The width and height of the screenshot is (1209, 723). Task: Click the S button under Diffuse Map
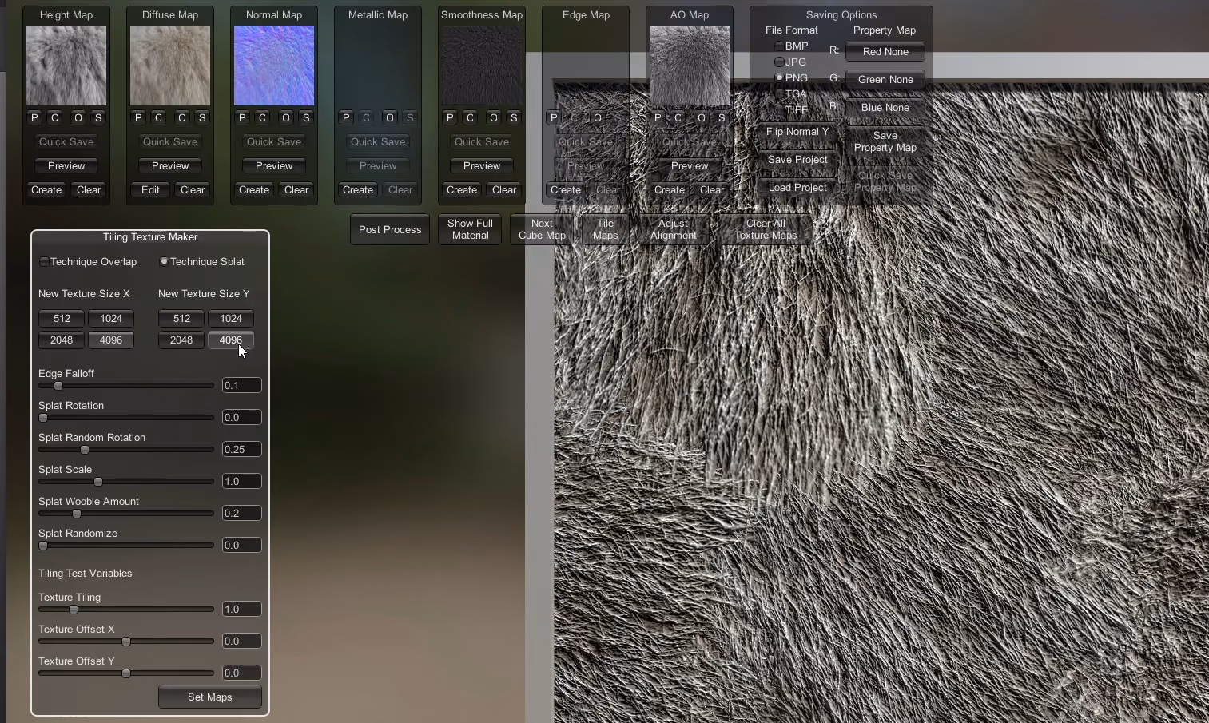click(x=202, y=117)
